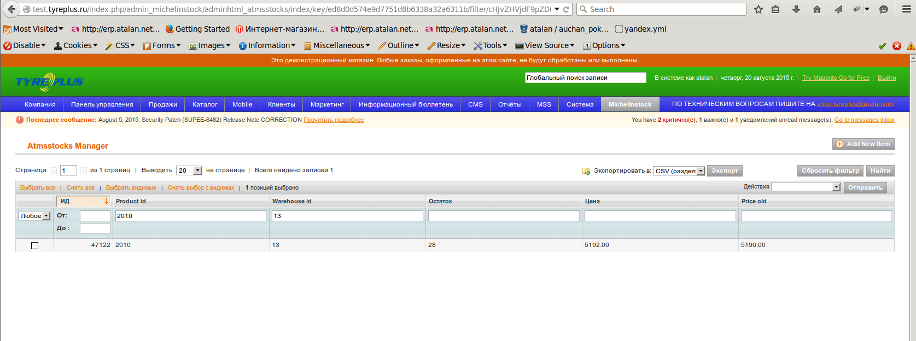The width and height of the screenshot is (916, 341).
Task: Click Try Magento Go for Free link
Action: (x=836, y=78)
